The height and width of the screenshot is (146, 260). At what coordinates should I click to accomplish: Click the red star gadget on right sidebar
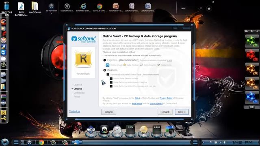click(252, 55)
